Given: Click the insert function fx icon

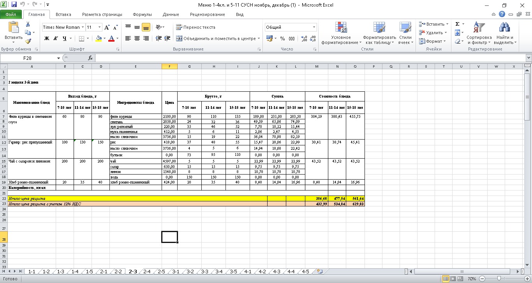Looking at the screenshot, I should [90, 58].
